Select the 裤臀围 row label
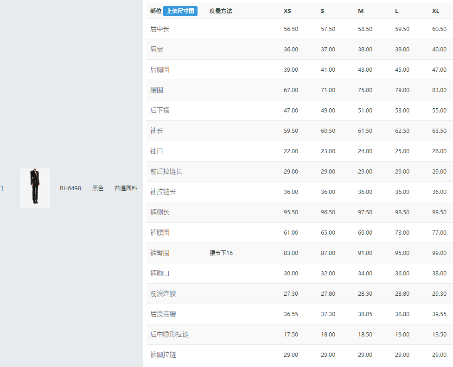This screenshot has width=453, height=367. pos(160,253)
